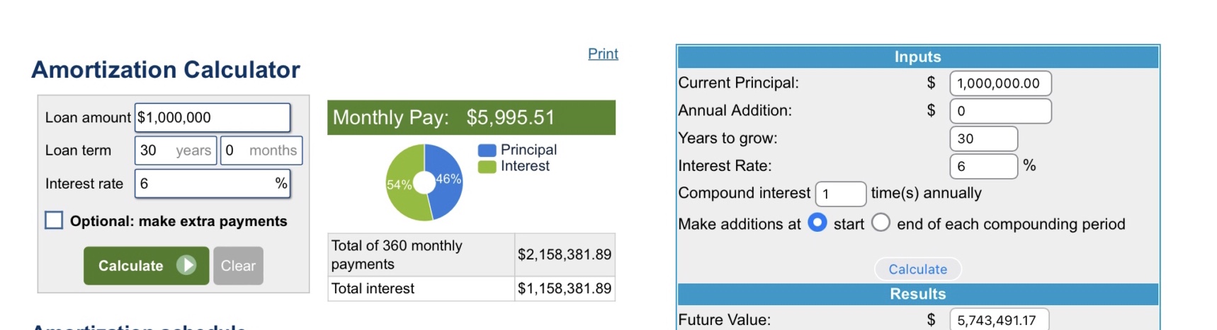
Task: Click the compound times annually field
Action: point(840,194)
